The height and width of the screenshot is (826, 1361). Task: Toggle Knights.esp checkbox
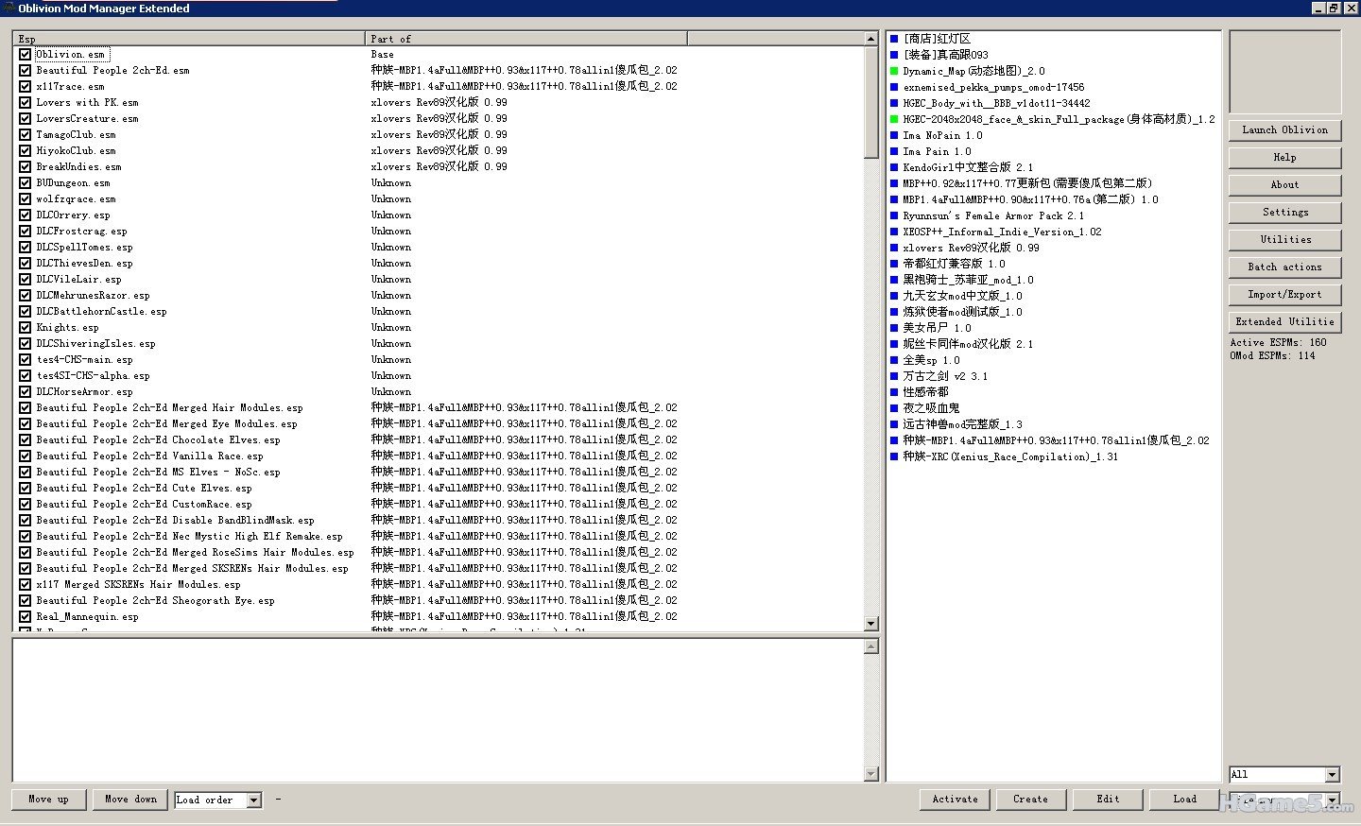click(x=25, y=328)
